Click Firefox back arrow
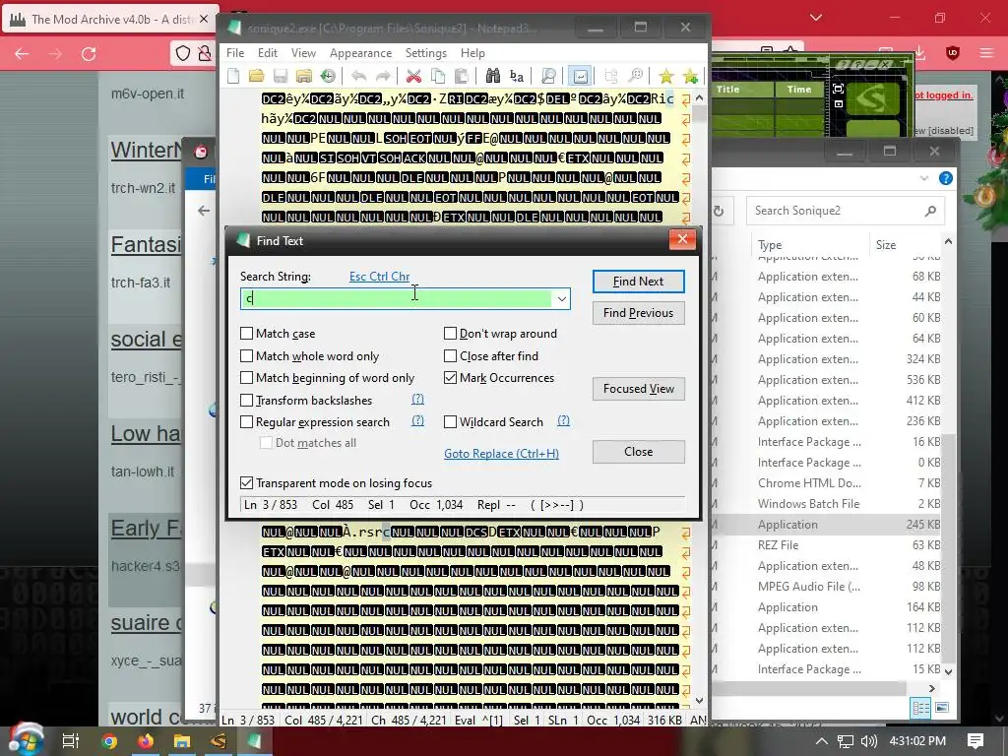 pos(22,54)
